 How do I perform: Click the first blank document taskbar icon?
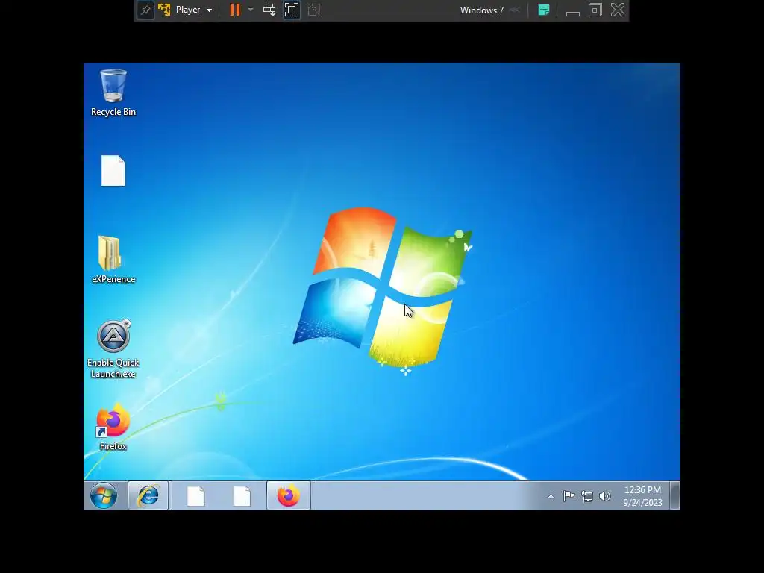[x=195, y=496]
